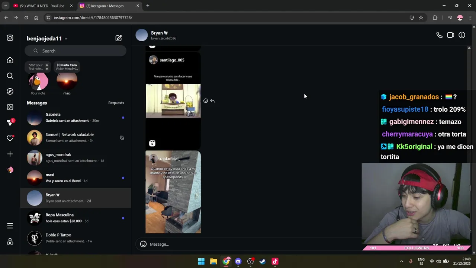Open File Explorer from taskbar
This screenshot has height=268, width=476.
(x=213, y=261)
